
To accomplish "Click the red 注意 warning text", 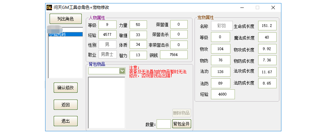I will click(x=158, y=72).
